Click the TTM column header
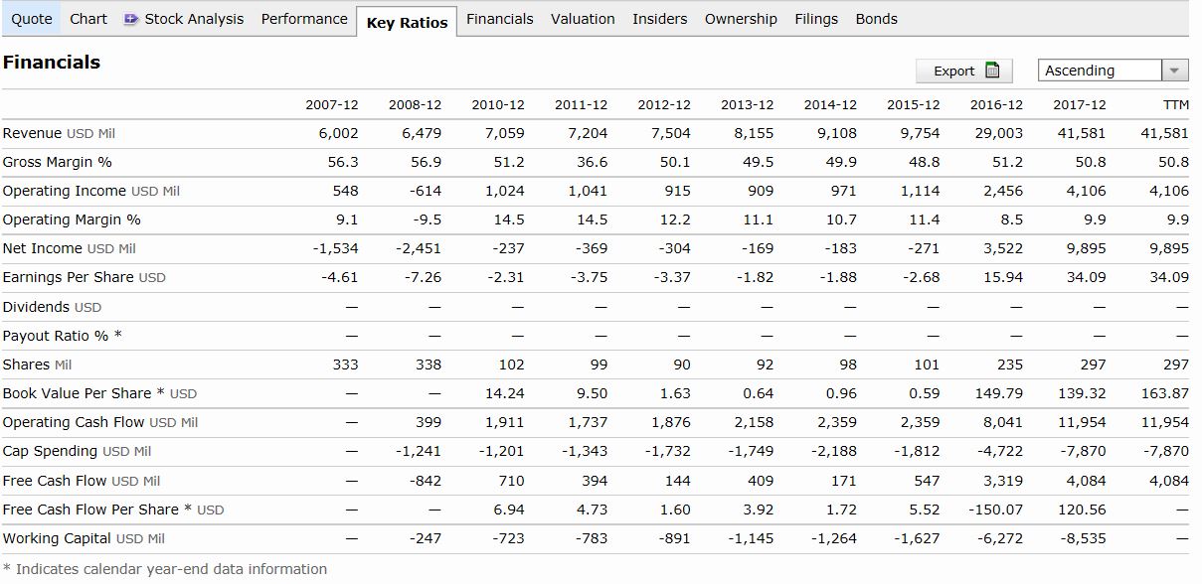Screen dimensions: 1202x584 coord(1175,104)
